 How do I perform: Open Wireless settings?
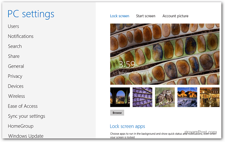coord(17,96)
